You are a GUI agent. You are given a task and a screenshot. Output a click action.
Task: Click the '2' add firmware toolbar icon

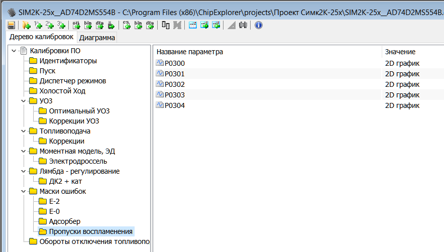(x=49, y=25)
